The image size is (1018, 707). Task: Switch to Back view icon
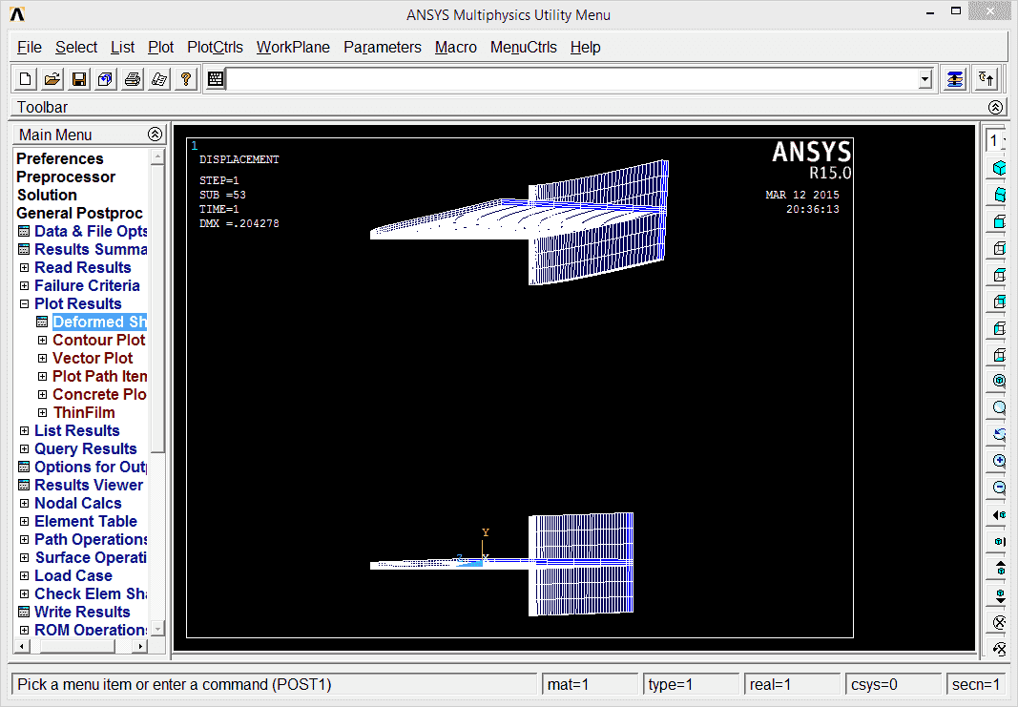(999, 301)
